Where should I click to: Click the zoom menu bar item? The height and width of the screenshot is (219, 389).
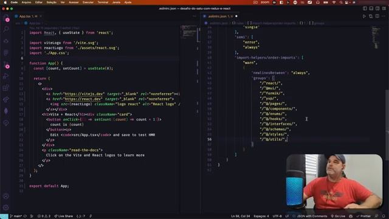[x=265, y=2]
